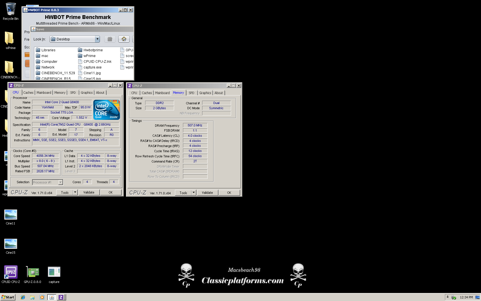Select the Network folder in the file list
Image resolution: width=481 pixels, height=301 pixels.
click(x=45, y=67)
